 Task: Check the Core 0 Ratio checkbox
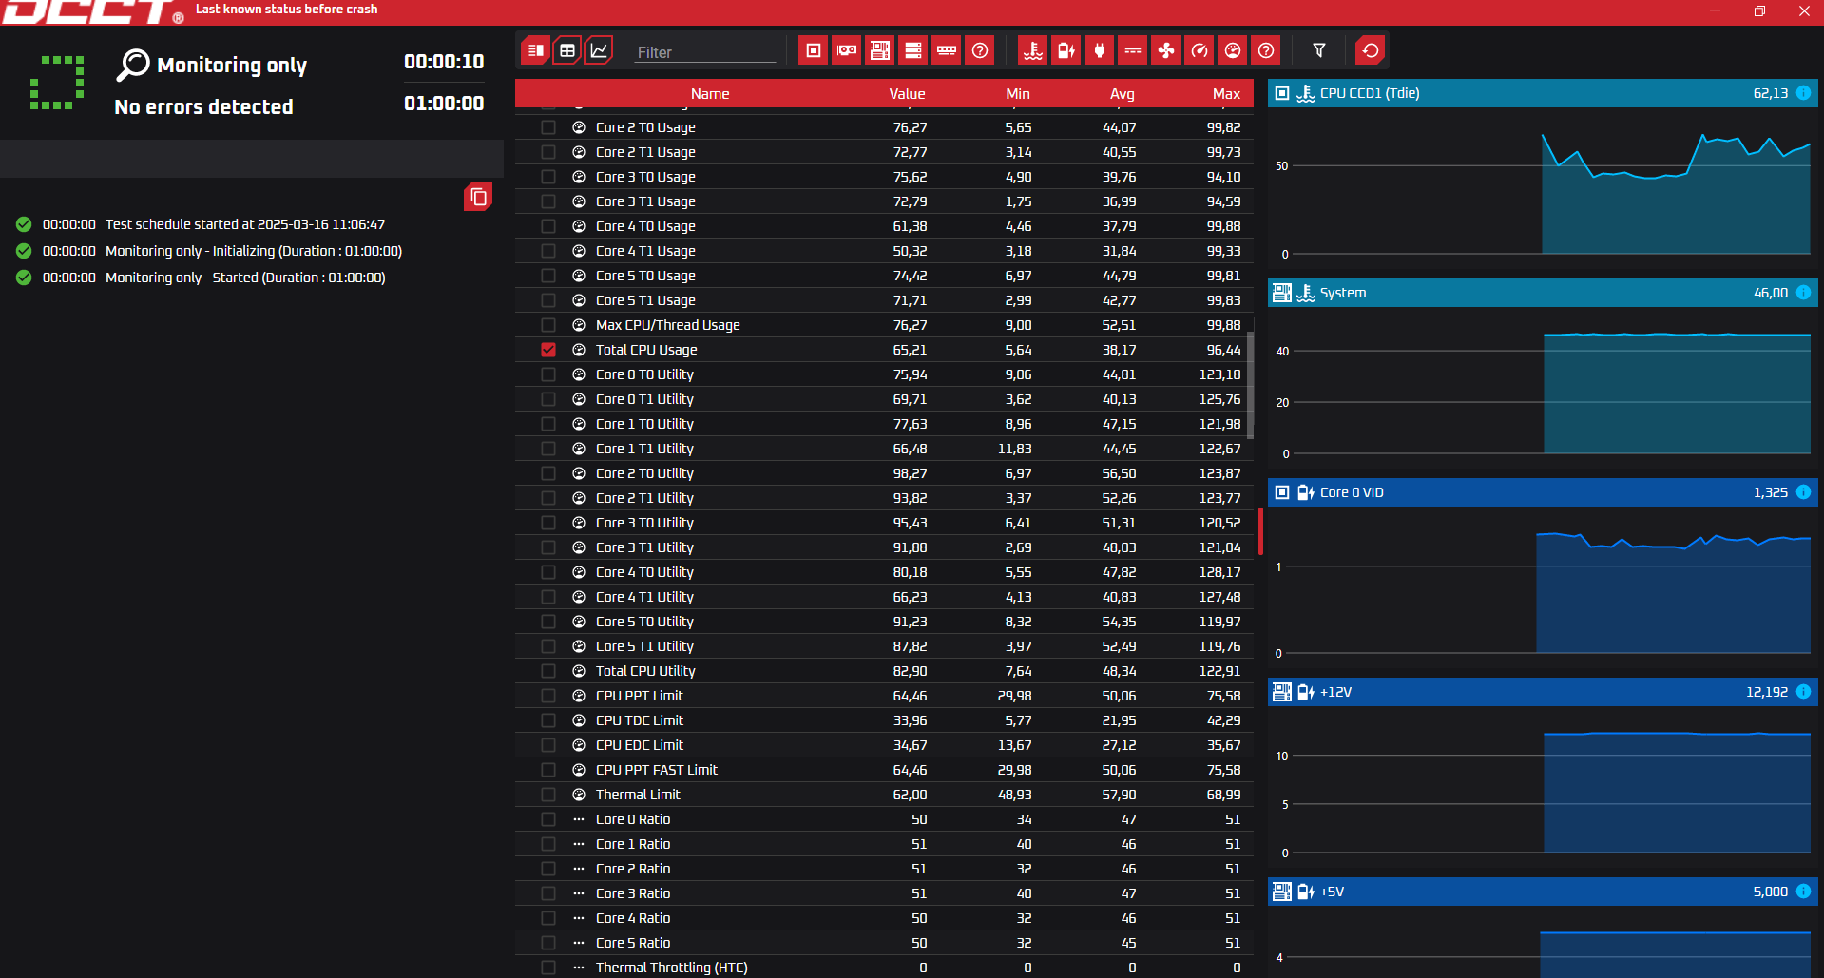[548, 819]
